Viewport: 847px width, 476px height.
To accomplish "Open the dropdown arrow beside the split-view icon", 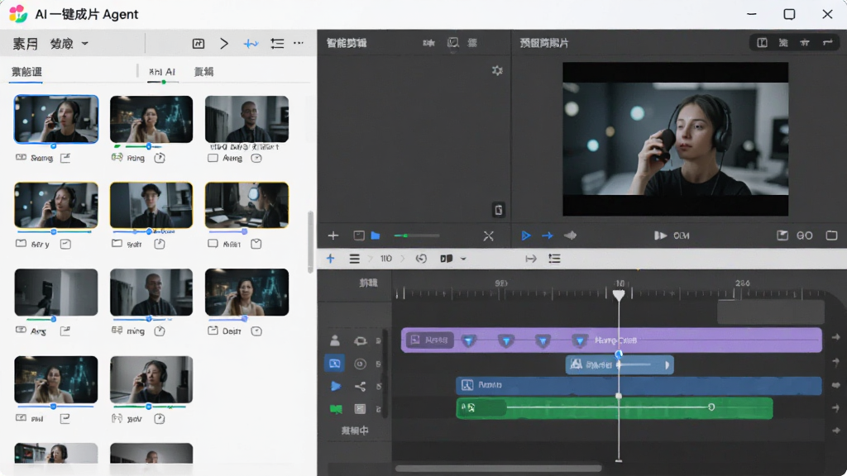I will [x=463, y=259].
